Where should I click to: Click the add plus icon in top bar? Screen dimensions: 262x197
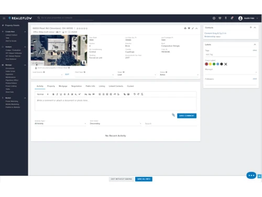214,18
